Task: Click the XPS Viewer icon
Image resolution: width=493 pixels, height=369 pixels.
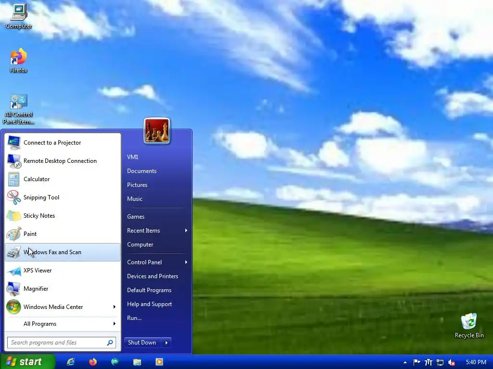Action: coord(13,271)
